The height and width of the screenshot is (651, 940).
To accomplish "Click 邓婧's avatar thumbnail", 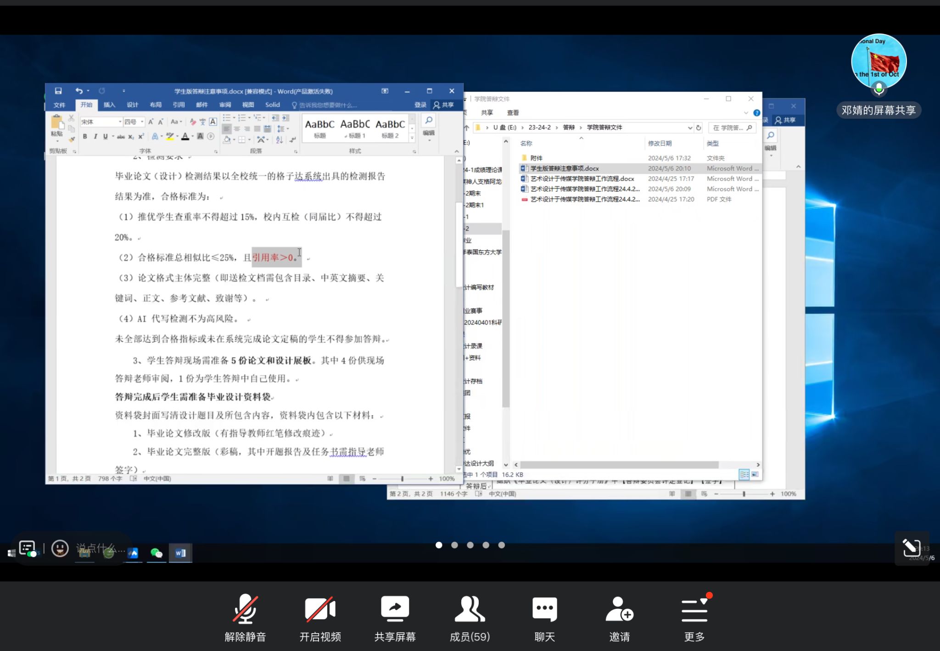I will tap(878, 61).
